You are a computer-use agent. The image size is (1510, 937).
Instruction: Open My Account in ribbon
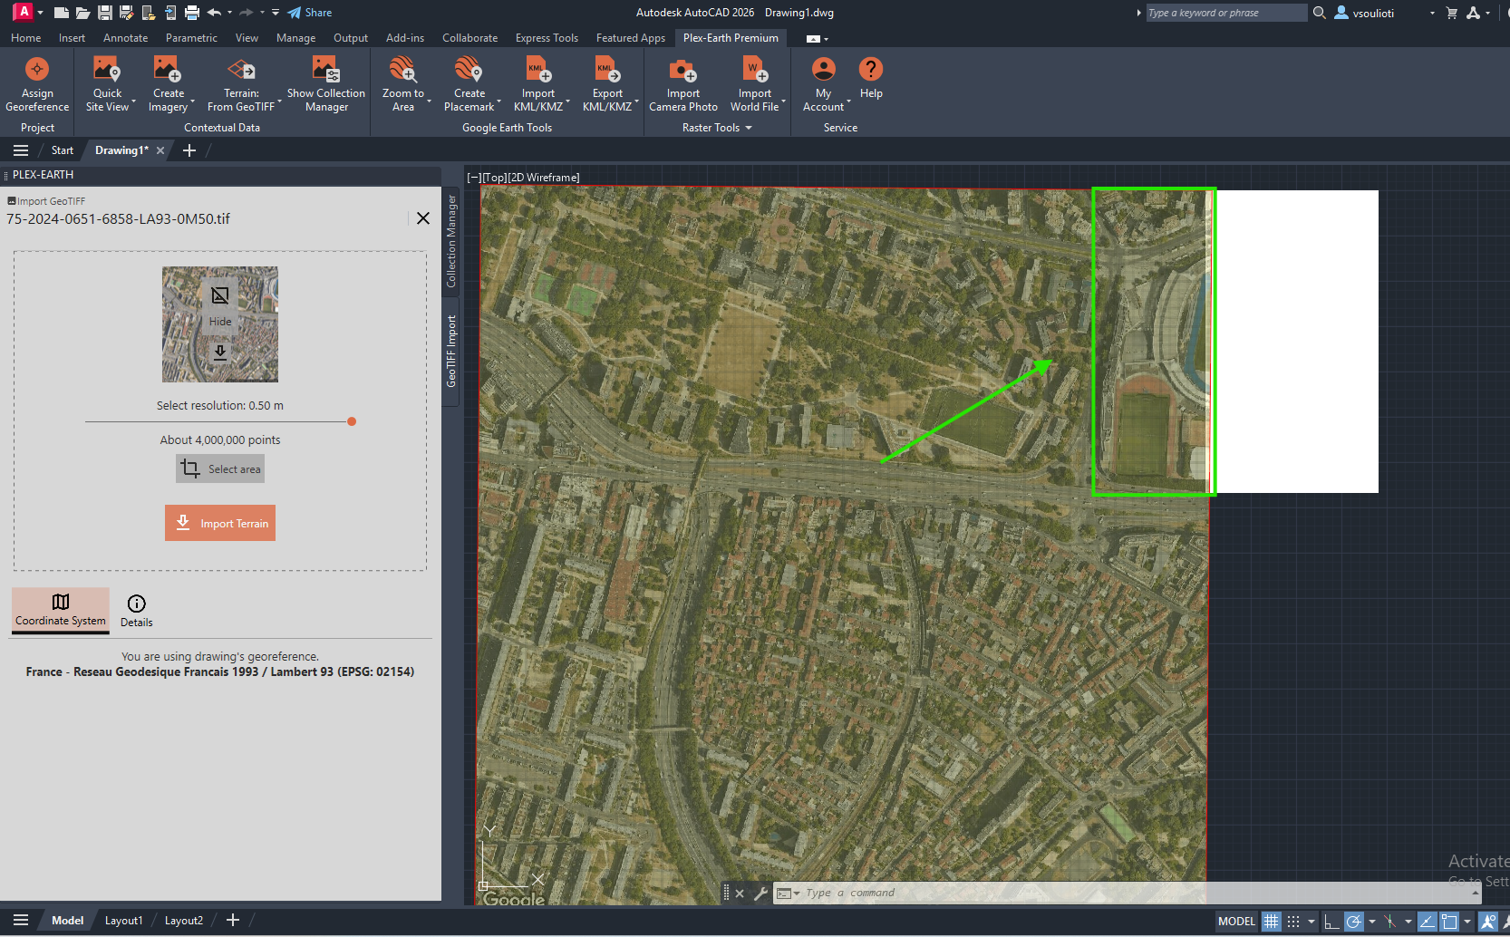click(823, 84)
